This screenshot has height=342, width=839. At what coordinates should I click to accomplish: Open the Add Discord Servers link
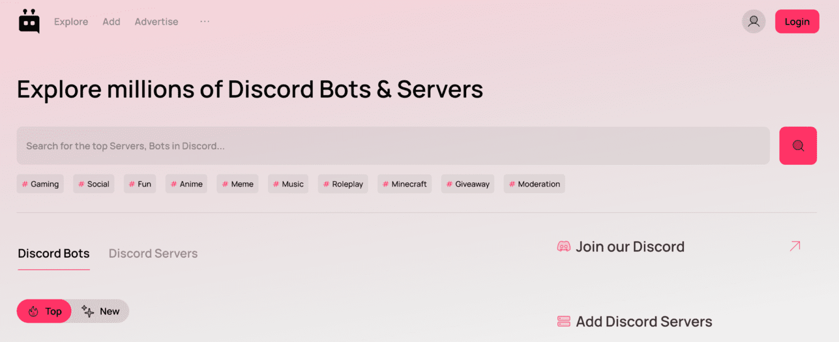(644, 322)
